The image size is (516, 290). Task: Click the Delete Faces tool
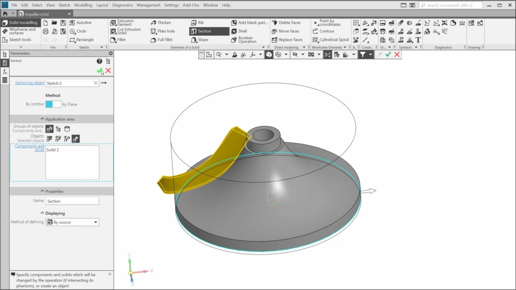click(x=285, y=23)
